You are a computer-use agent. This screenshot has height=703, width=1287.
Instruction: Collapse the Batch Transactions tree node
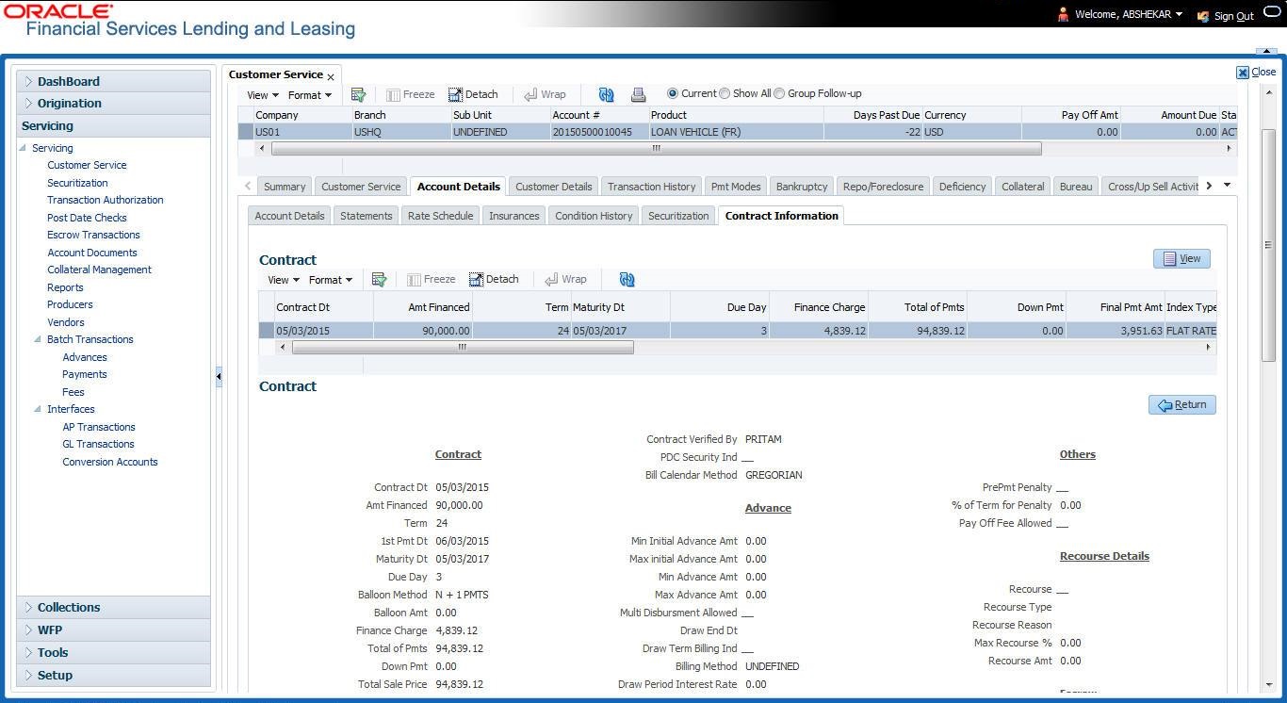coord(38,340)
